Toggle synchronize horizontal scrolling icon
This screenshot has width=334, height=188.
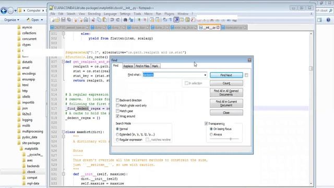158,20
